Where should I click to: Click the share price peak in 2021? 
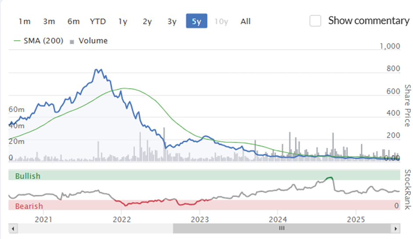pos(98,70)
